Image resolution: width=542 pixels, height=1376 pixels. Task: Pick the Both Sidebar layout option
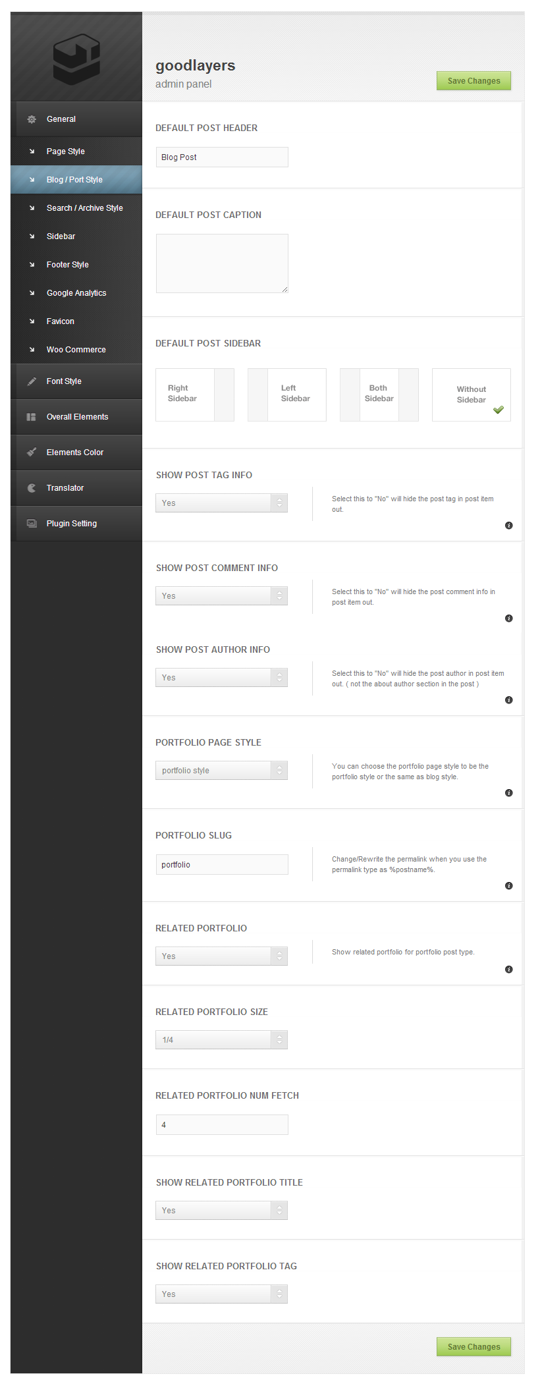coord(379,395)
